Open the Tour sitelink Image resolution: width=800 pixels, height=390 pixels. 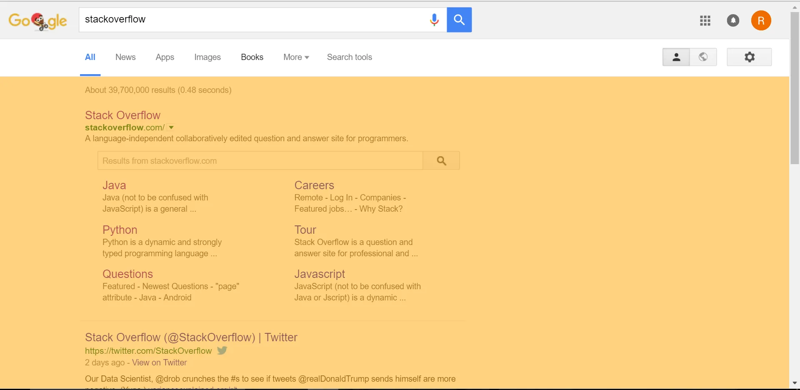click(305, 230)
